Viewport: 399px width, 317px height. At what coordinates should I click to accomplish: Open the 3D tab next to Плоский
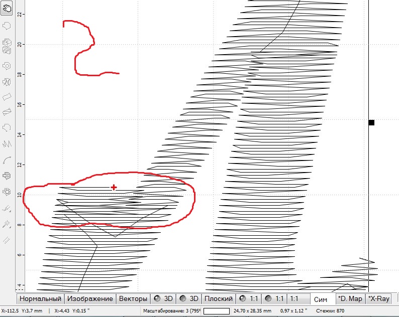point(189,299)
